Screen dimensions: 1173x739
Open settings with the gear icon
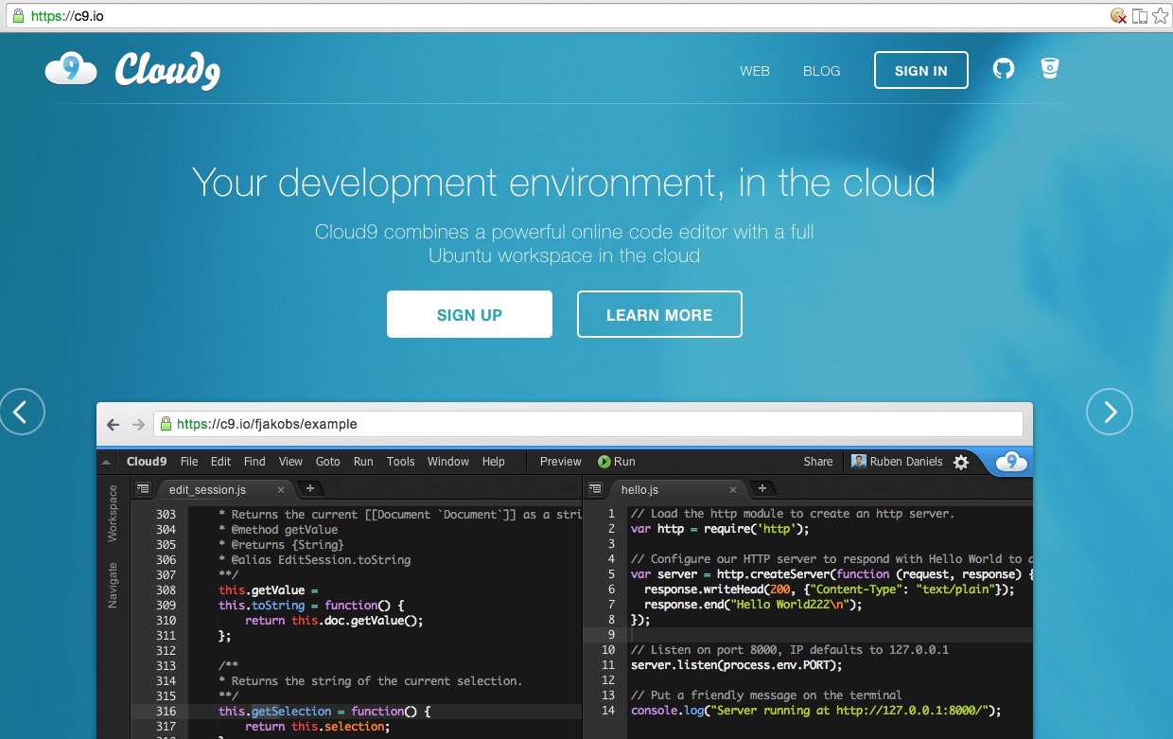961,463
